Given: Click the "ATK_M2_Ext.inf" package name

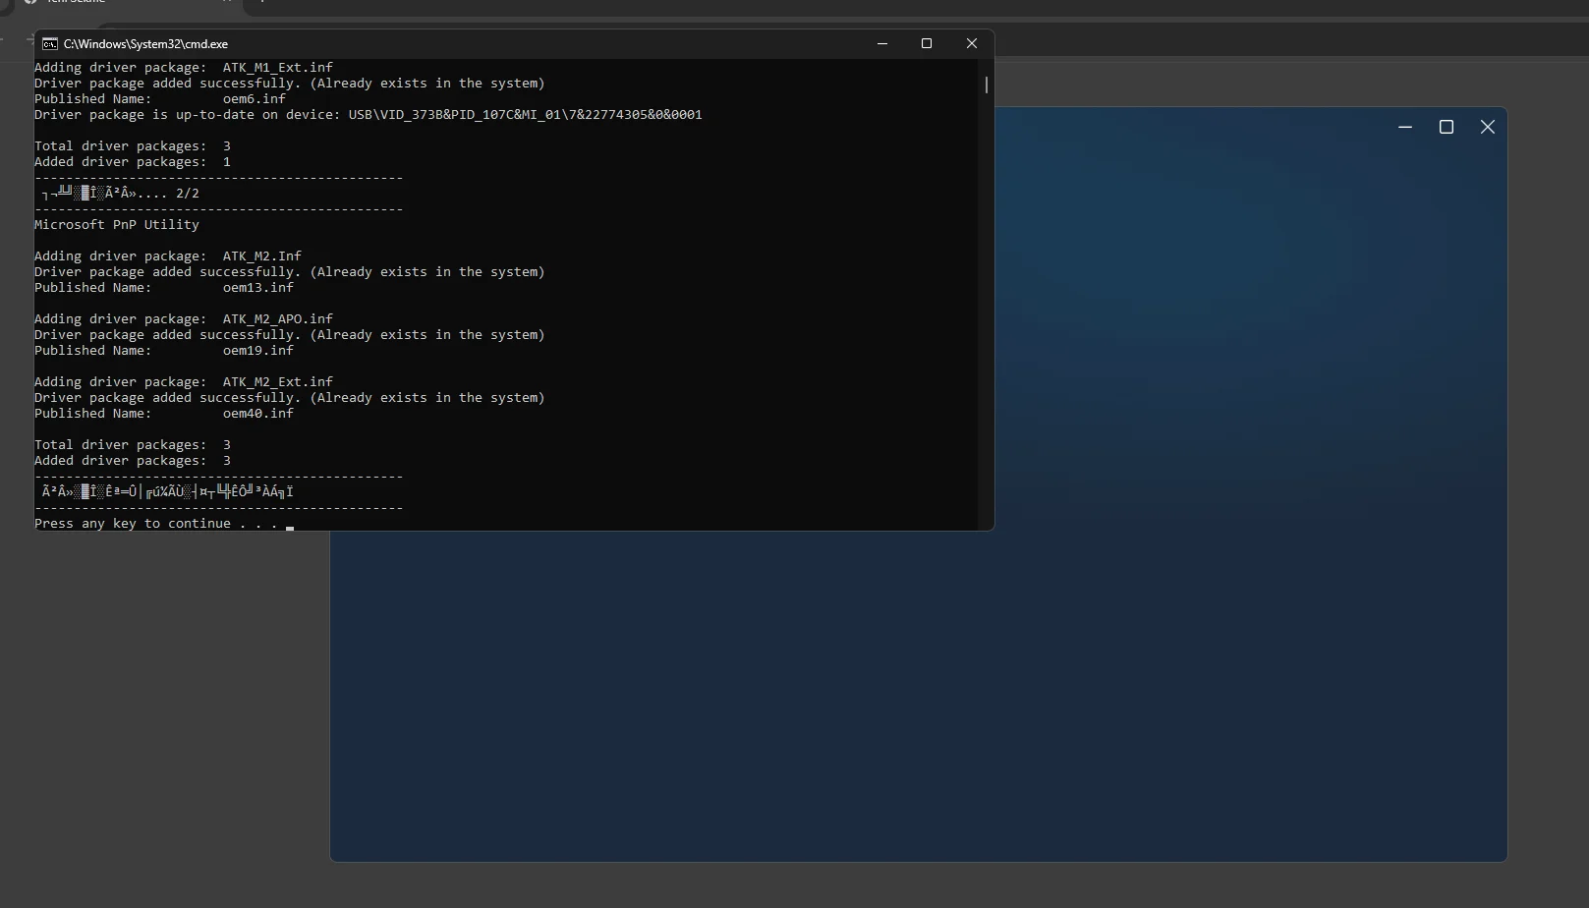Looking at the screenshot, I should pos(278,382).
